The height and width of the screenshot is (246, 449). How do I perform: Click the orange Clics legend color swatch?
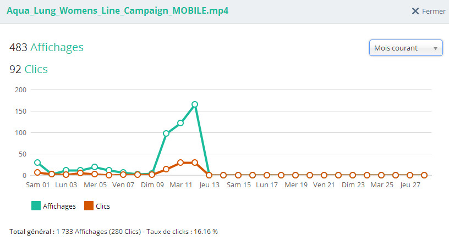(88, 206)
